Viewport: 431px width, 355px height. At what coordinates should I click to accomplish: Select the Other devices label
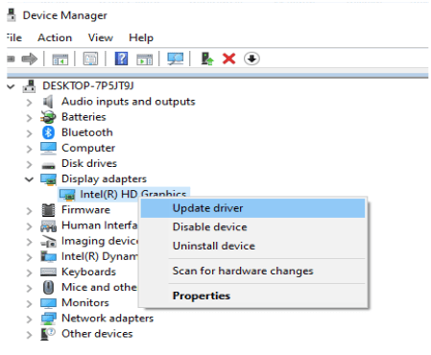pyautogui.click(x=97, y=334)
